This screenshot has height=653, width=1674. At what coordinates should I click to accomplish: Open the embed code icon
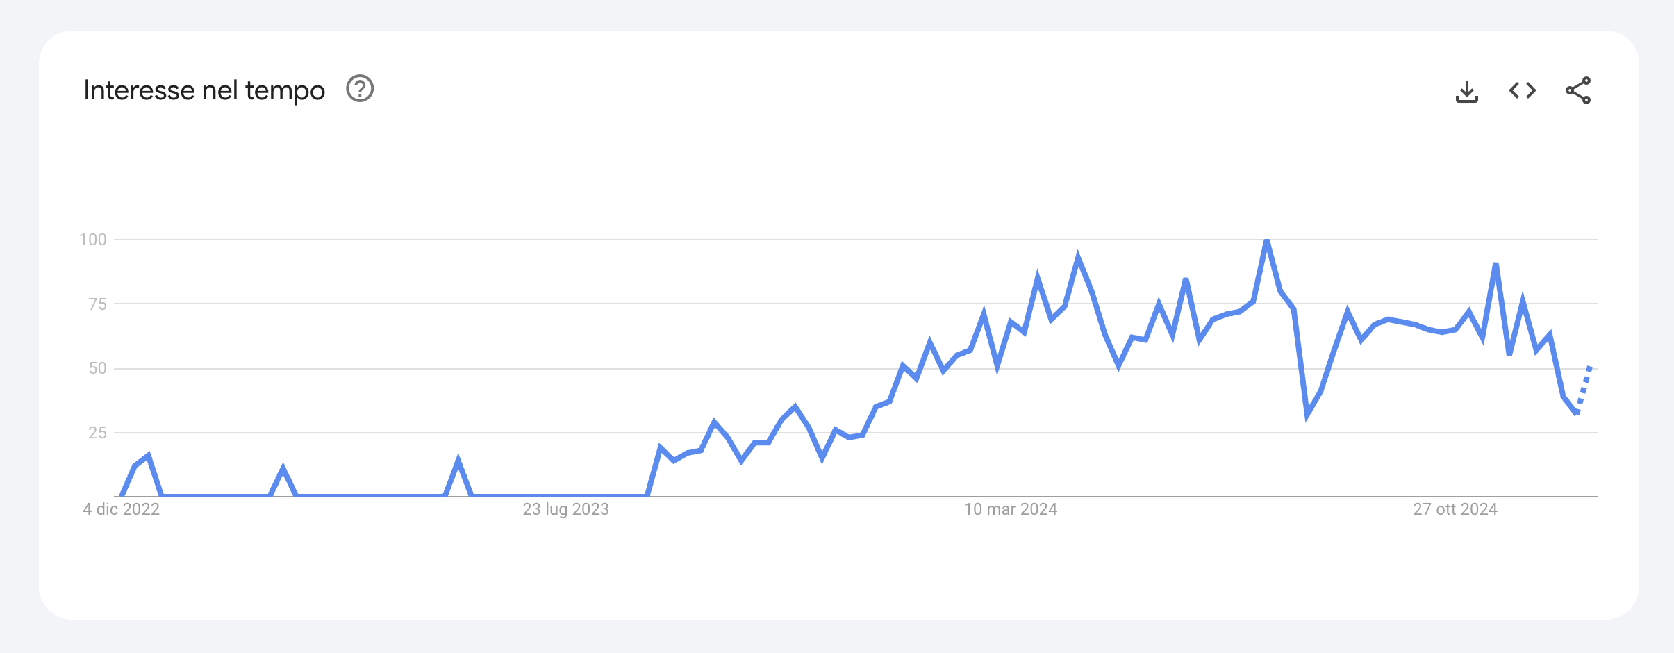pos(1522,90)
